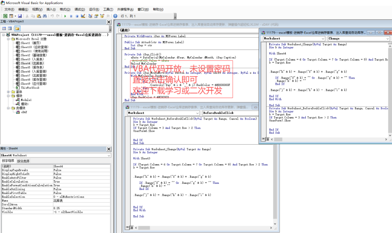Screen dimensions: 392x233
Task: Close the Properties panel with its X
Action: coord(109,149)
